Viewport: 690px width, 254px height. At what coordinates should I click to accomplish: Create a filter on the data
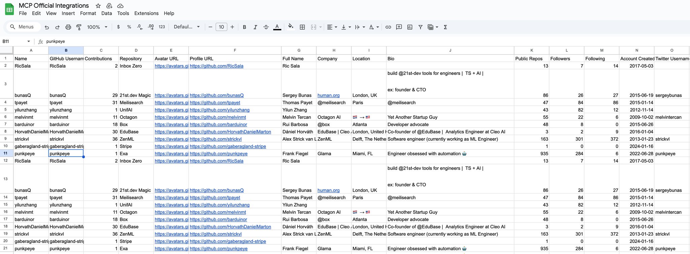[420, 27]
